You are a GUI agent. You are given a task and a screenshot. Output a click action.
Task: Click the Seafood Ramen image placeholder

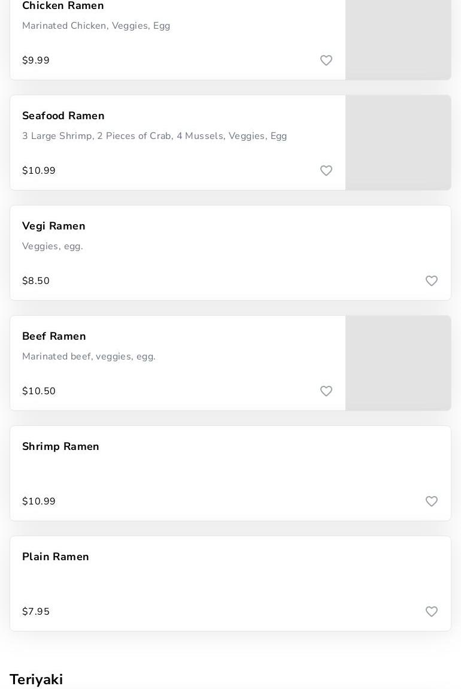398,143
